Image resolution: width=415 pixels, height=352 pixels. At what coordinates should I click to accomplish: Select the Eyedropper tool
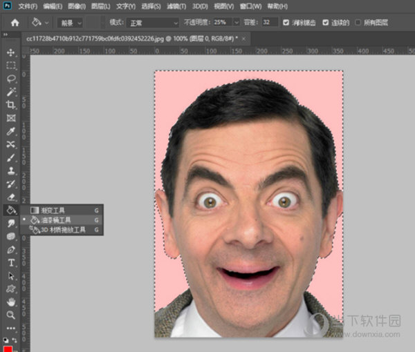tap(10, 131)
